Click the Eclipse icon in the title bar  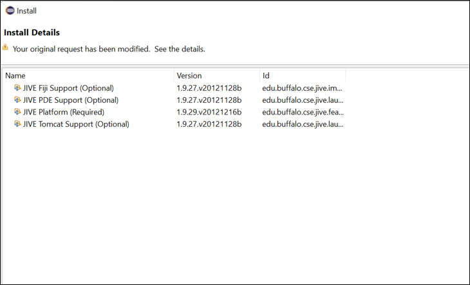(10, 10)
